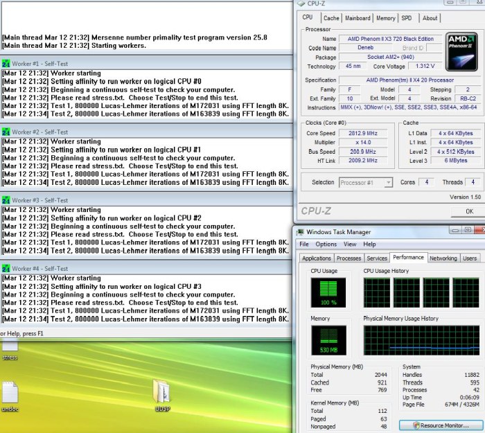Click the '1.312 V' core voltage value
The height and width of the screenshot is (433, 485).
click(425, 67)
